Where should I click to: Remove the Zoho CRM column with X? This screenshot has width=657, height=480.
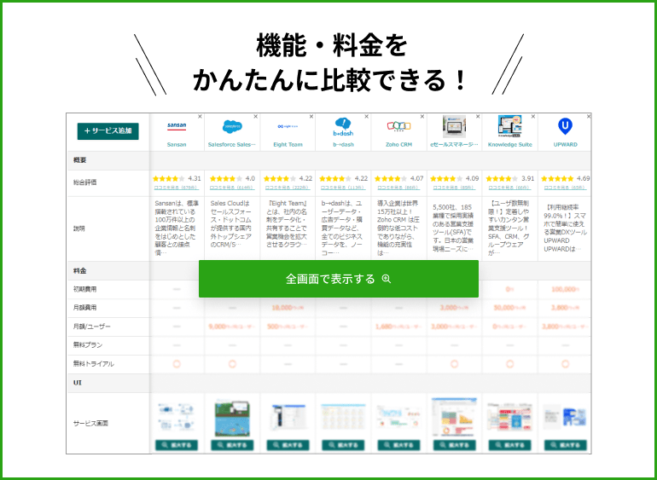(422, 117)
